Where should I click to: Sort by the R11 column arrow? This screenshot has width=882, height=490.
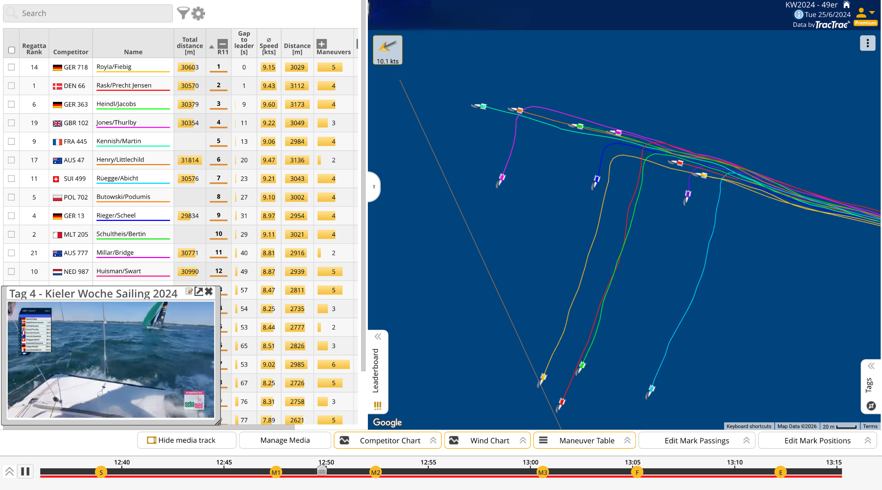[212, 47]
